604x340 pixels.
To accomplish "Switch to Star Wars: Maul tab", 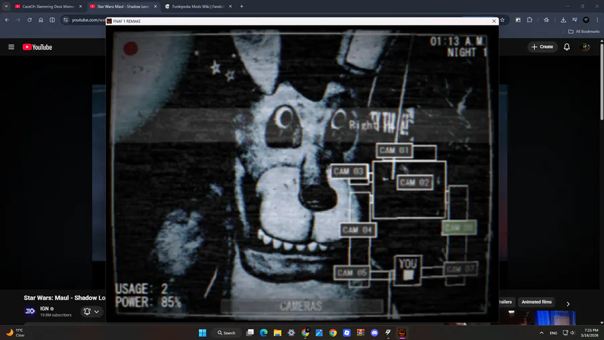I will pos(123,7).
